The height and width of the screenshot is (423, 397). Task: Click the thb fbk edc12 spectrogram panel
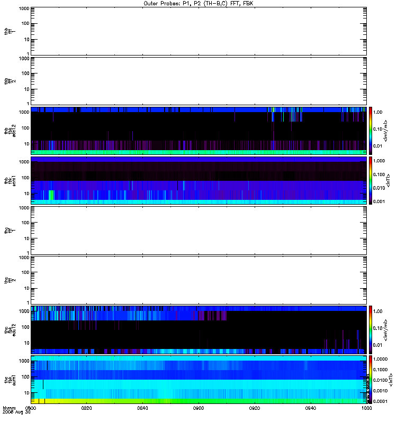coord(199,131)
